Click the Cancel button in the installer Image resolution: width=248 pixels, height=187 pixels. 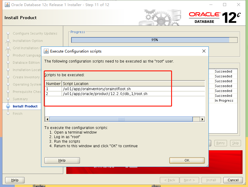[x=233, y=180]
